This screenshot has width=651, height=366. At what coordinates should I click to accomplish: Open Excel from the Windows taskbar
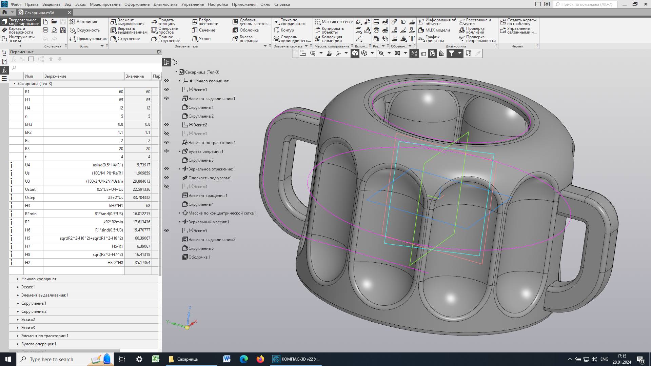(x=156, y=359)
